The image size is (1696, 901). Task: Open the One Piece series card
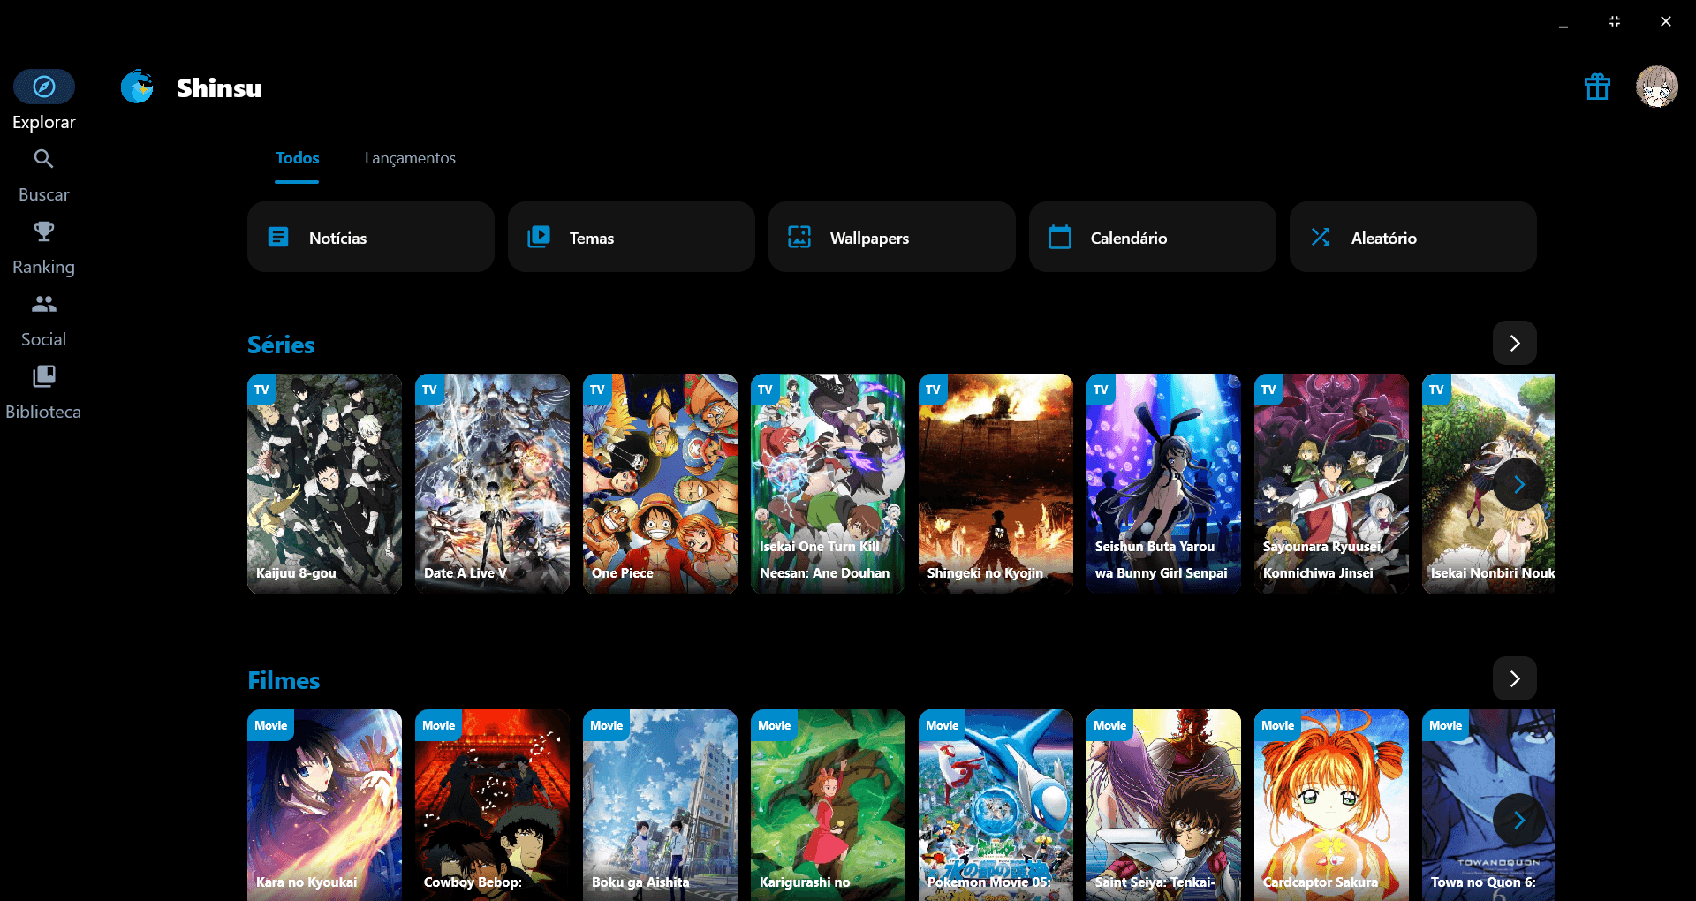coord(660,484)
